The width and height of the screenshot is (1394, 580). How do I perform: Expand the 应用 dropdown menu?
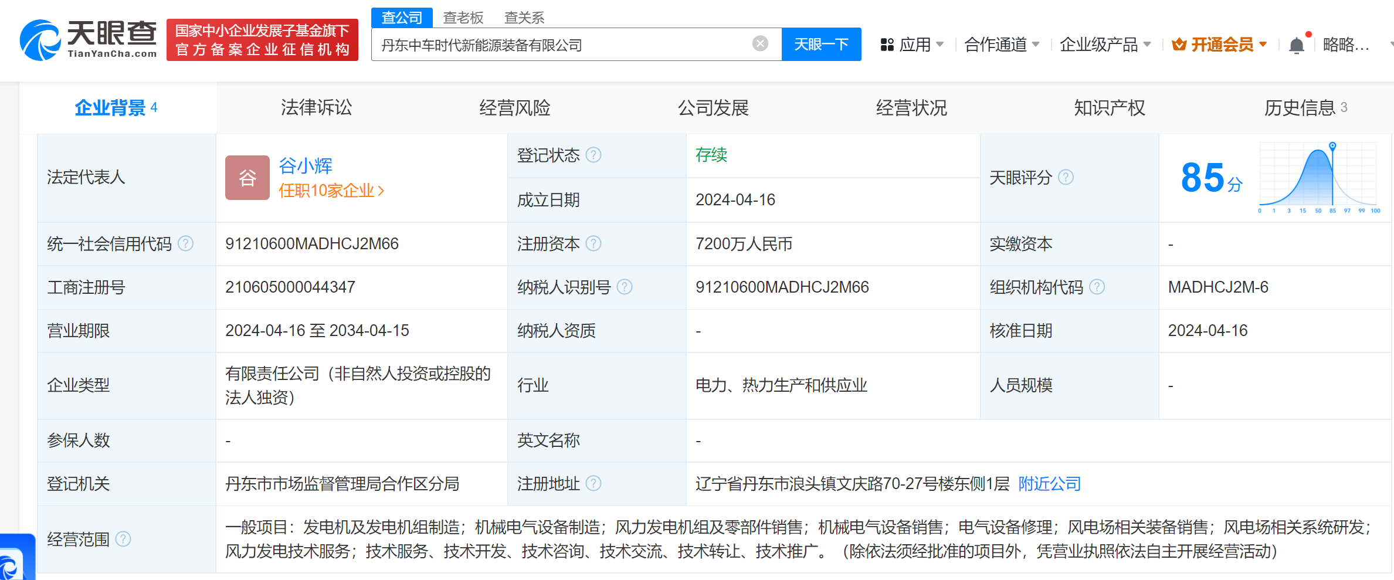coord(912,45)
